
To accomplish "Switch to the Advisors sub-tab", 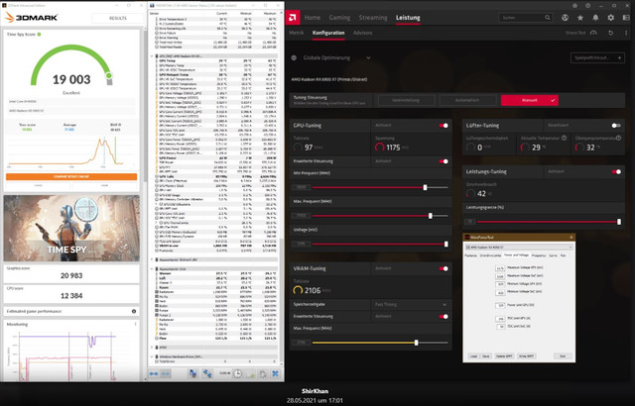I will click(363, 33).
